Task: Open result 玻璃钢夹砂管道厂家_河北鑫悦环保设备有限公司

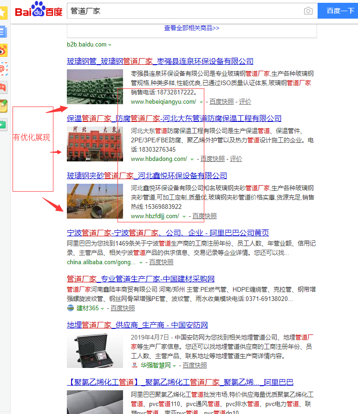Action: 147,175
